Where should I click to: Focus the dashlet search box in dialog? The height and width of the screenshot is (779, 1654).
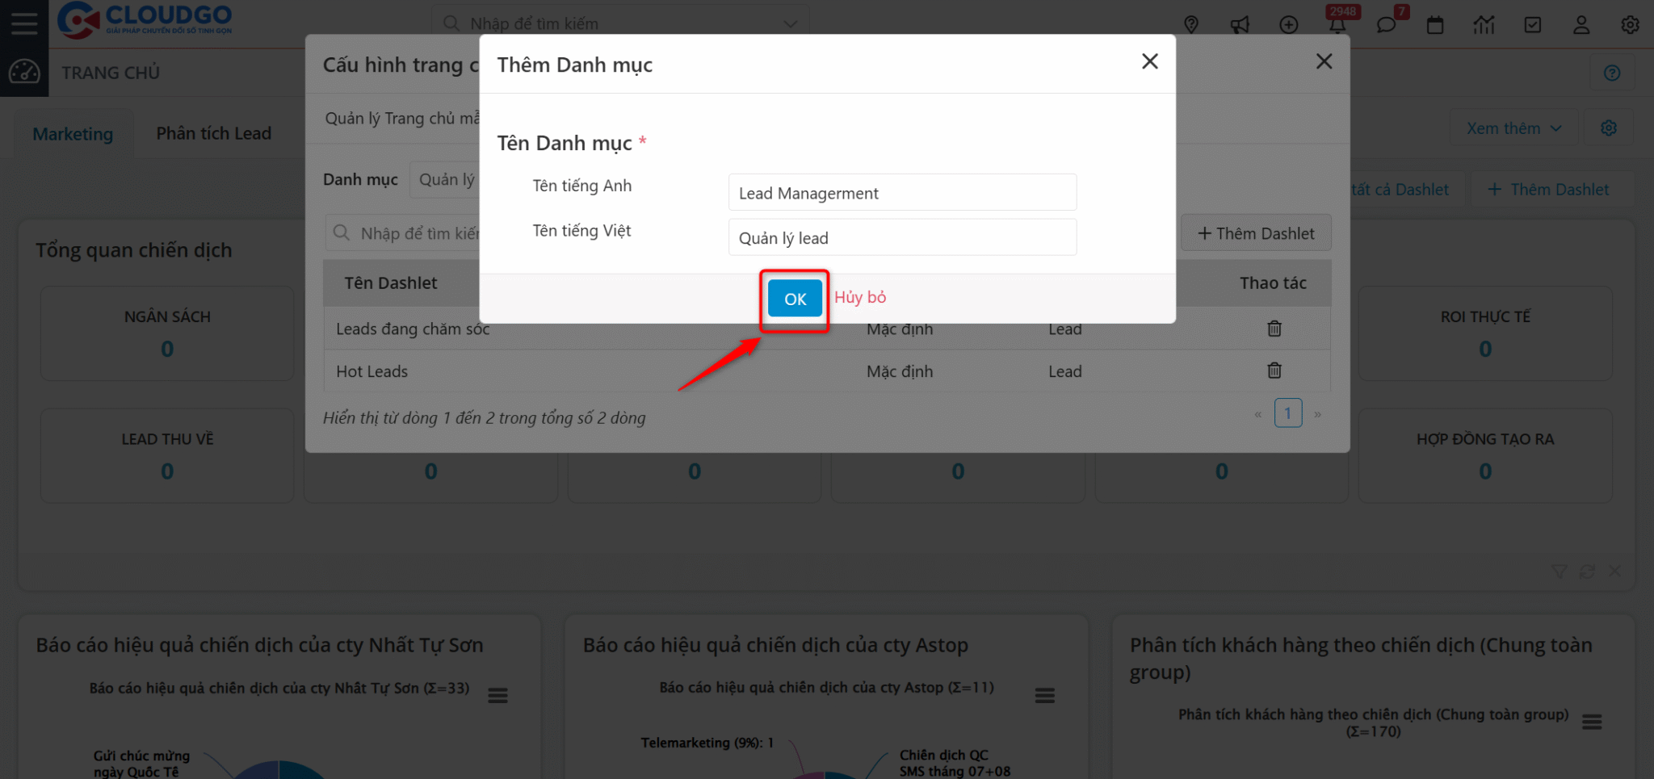tap(404, 233)
